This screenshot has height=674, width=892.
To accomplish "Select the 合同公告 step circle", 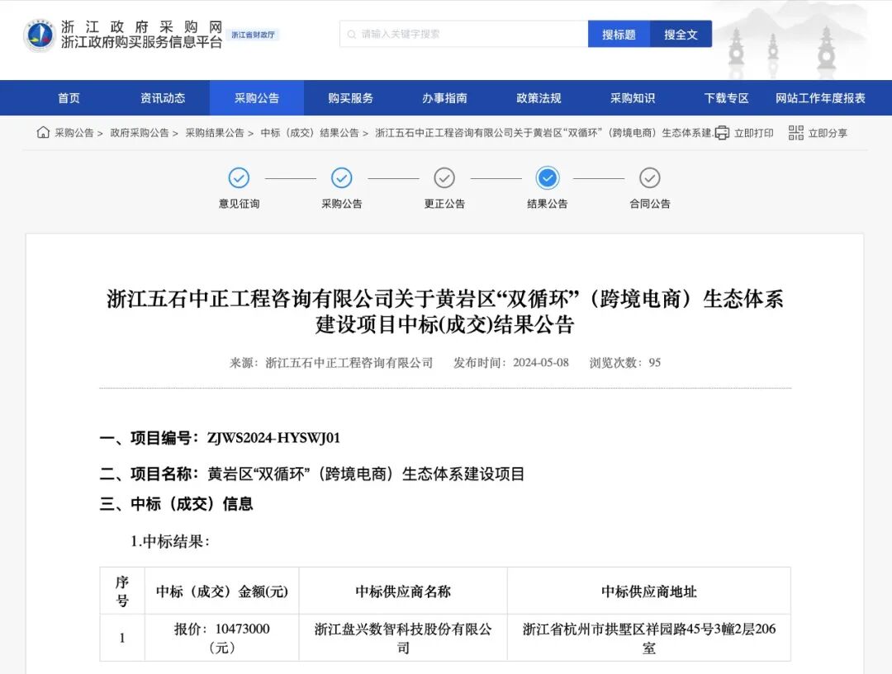I will 650,178.
